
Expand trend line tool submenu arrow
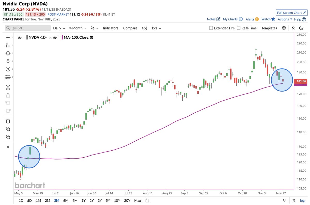[12, 38]
